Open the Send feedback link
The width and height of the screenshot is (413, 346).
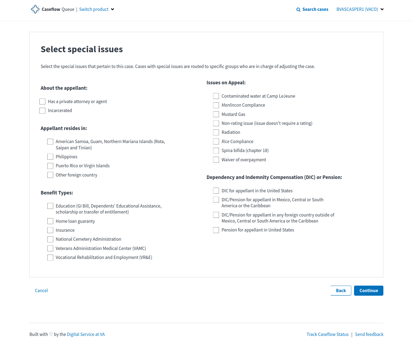369,334
